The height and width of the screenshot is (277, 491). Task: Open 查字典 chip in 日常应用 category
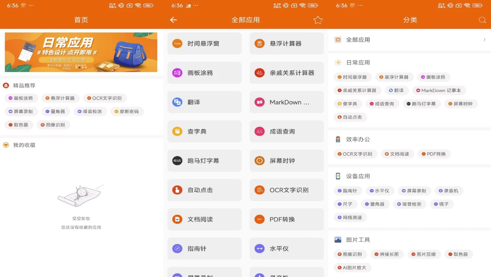click(x=348, y=104)
